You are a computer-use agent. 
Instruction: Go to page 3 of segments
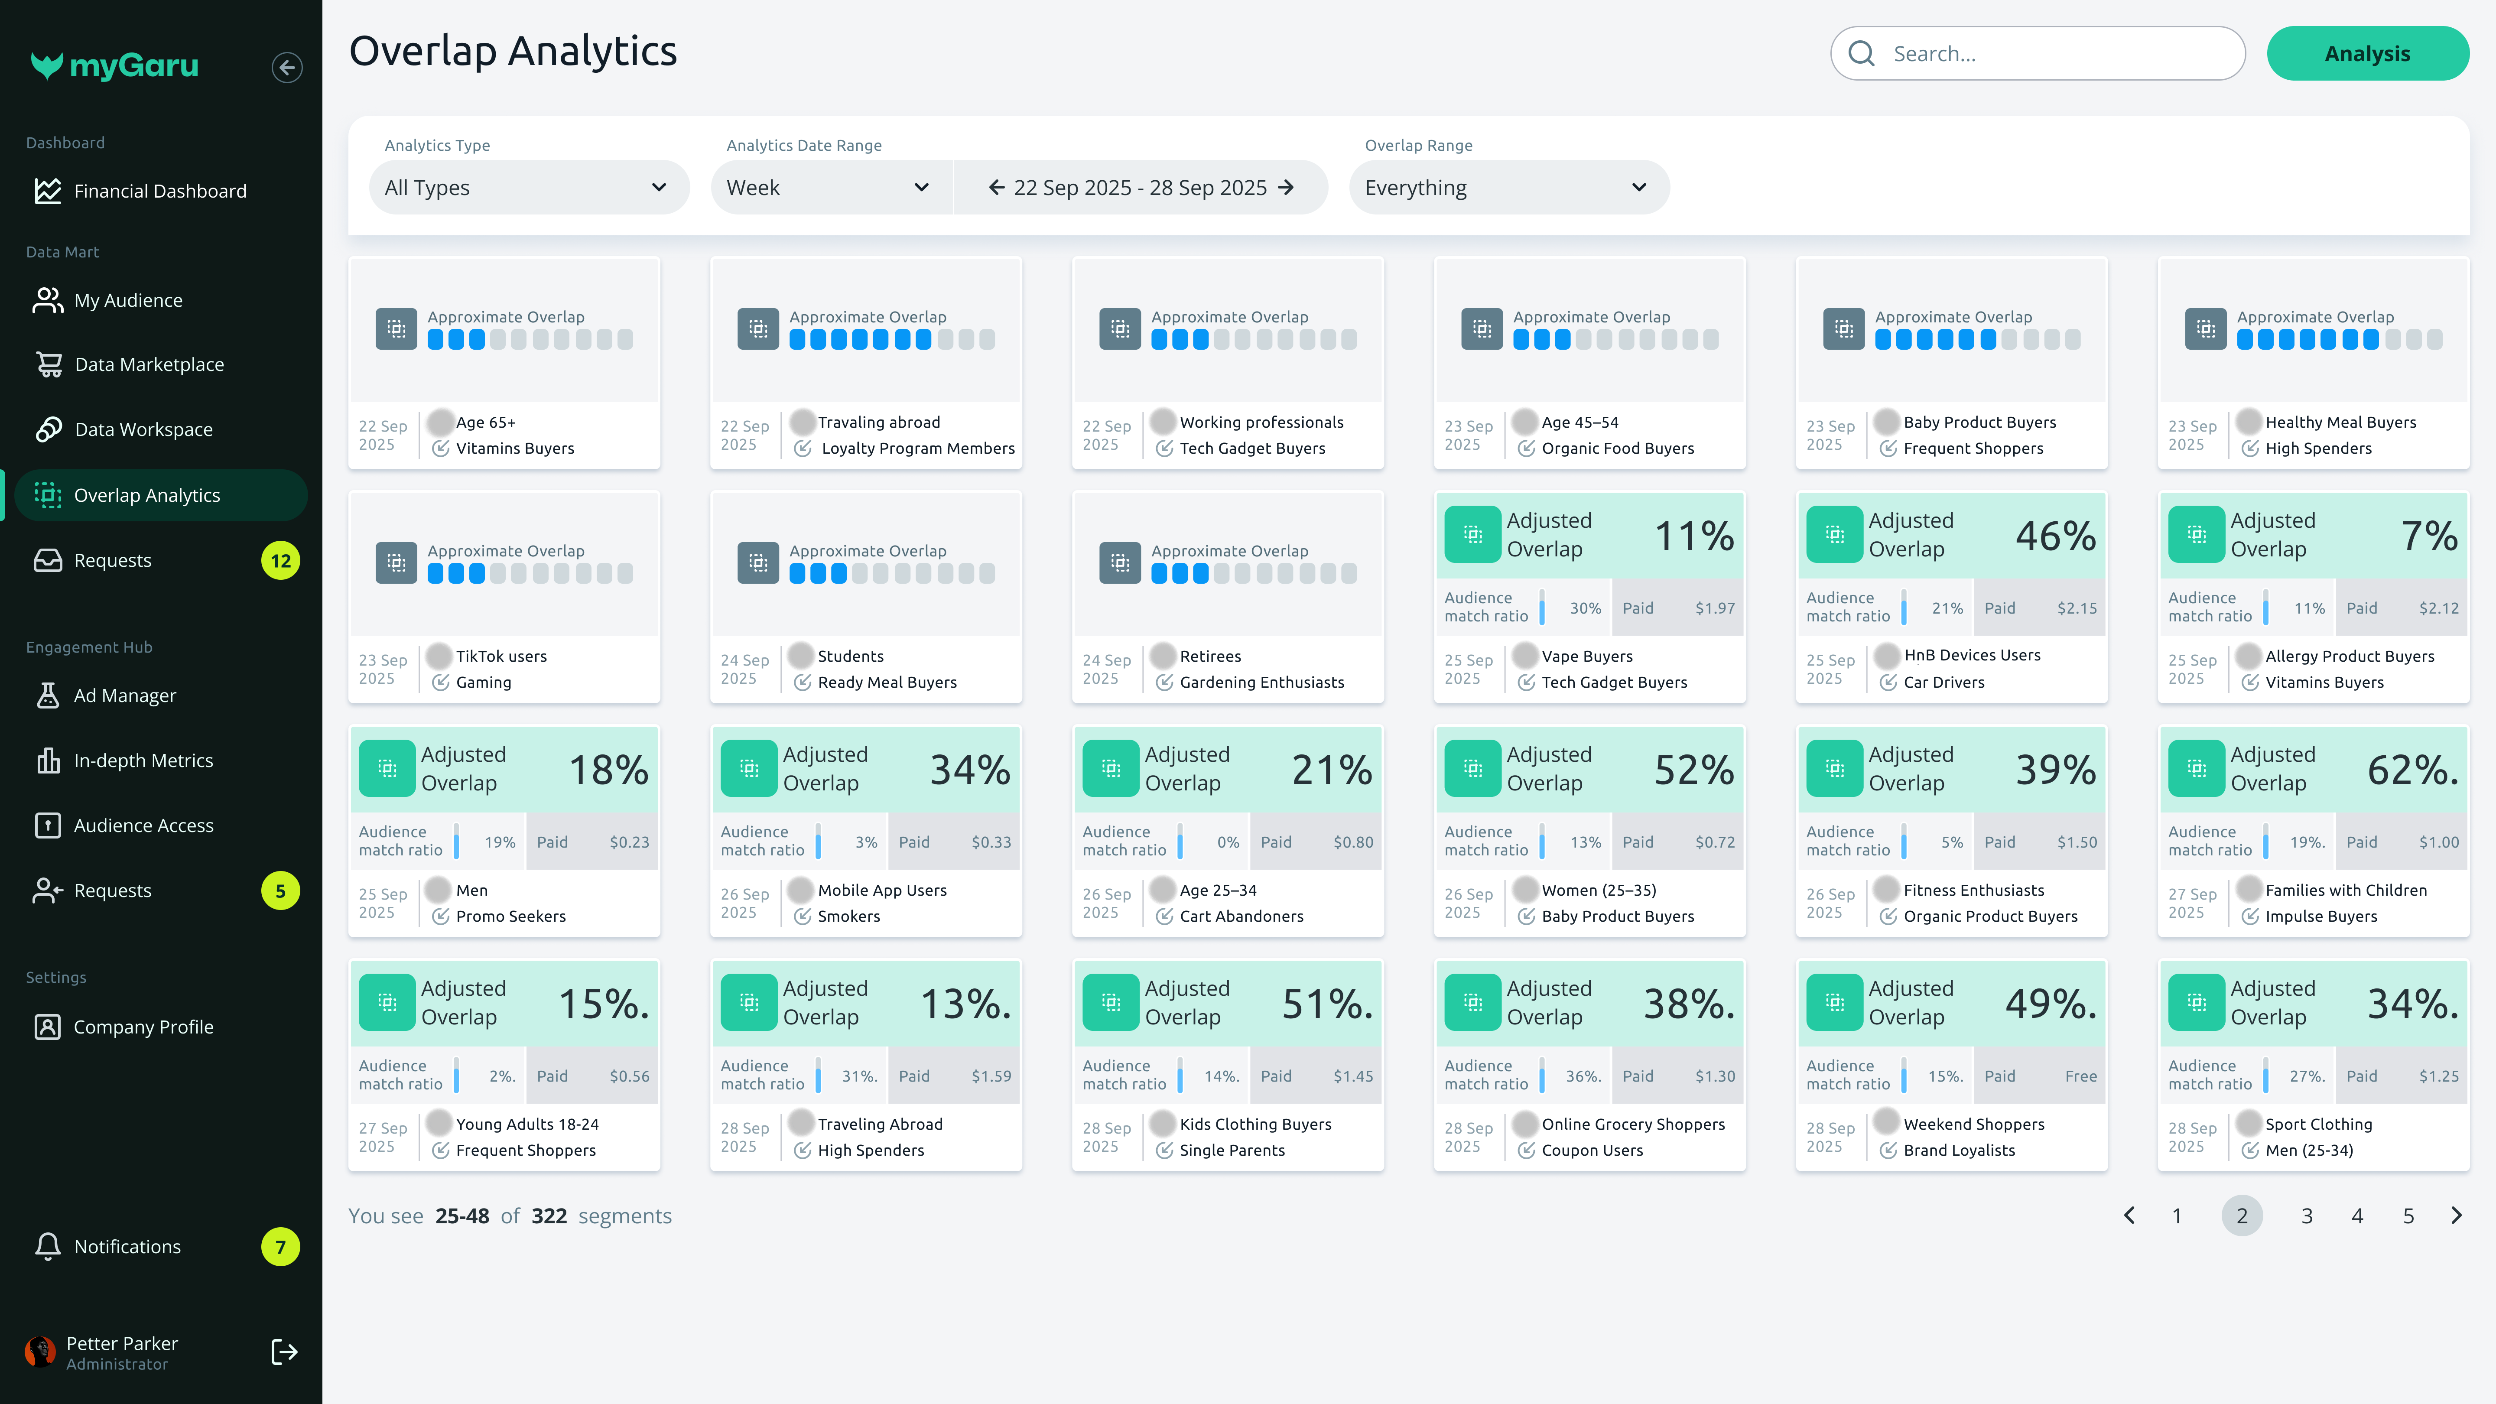click(2306, 1216)
